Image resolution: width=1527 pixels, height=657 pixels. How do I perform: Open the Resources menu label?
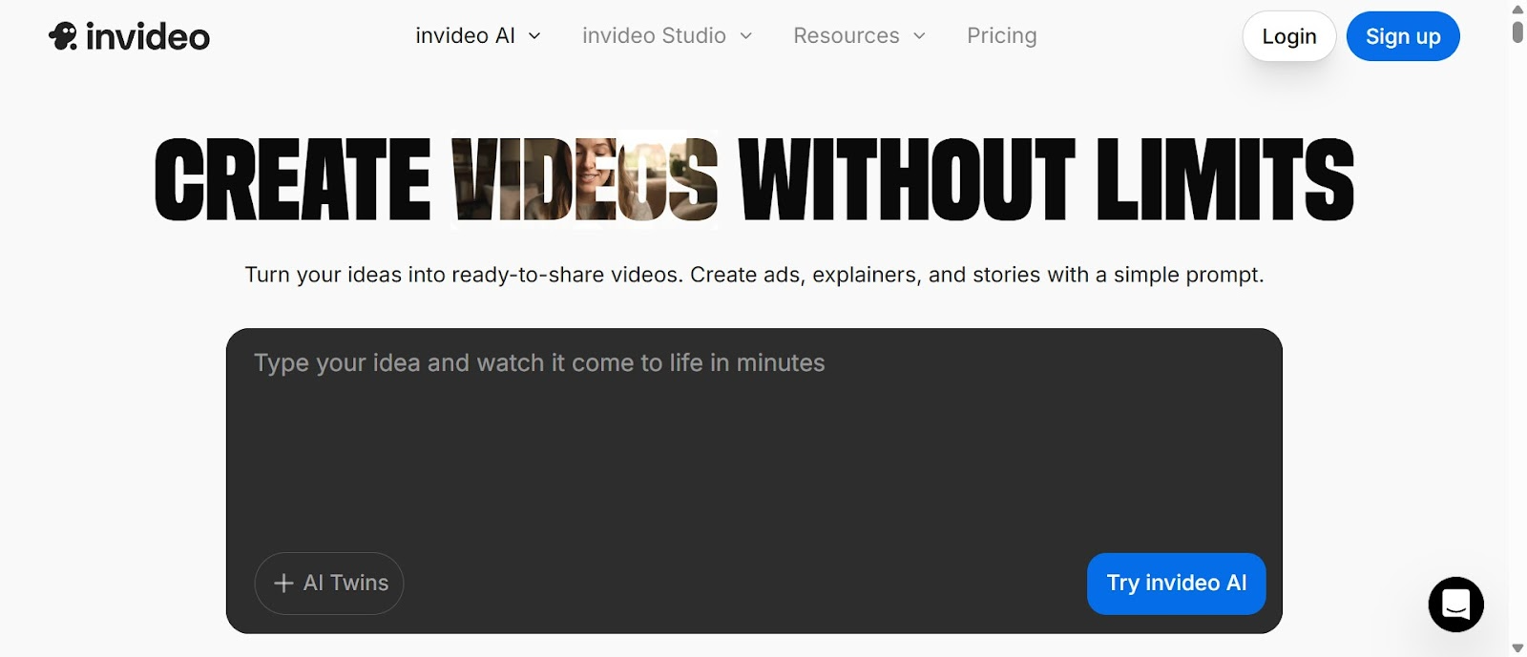[x=847, y=36]
